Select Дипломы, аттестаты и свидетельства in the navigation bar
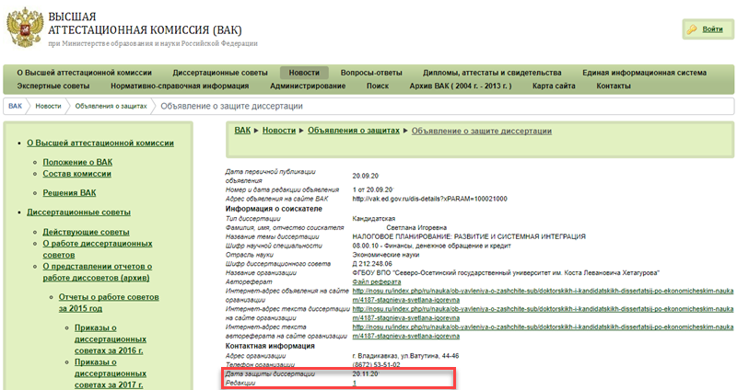 (492, 72)
